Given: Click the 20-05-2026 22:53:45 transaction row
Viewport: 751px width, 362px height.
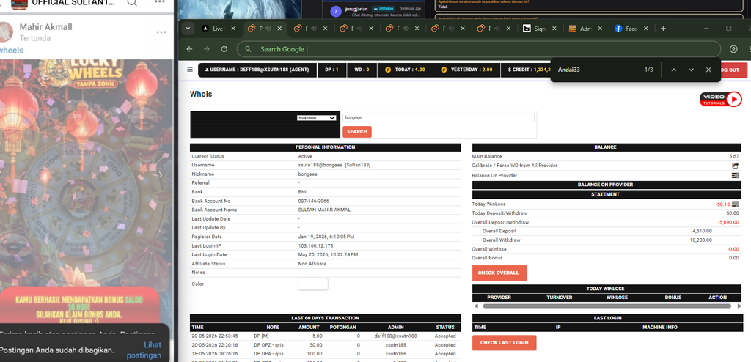Looking at the screenshot, I should 325,336.
